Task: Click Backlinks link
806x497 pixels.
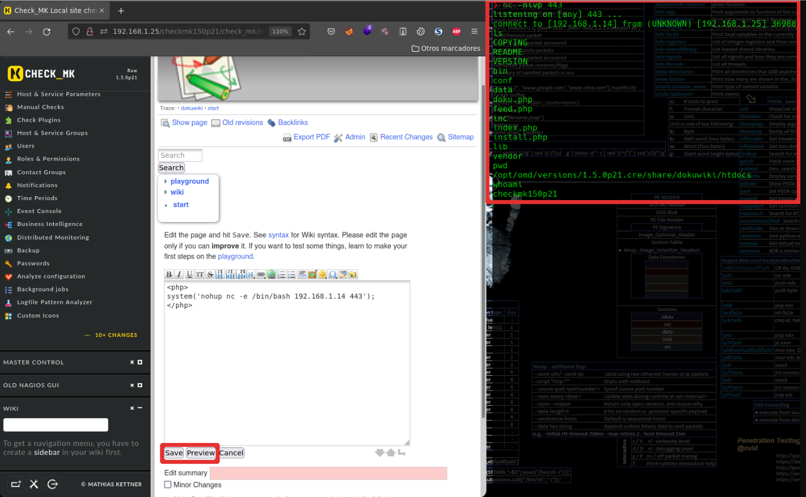Action: click(x=293, y=123)
